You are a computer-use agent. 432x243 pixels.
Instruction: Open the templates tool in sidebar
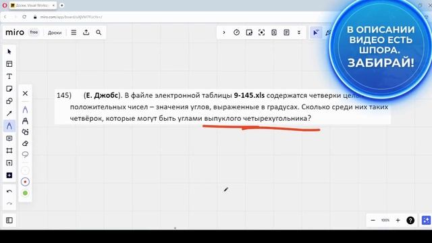coord(9,64)
